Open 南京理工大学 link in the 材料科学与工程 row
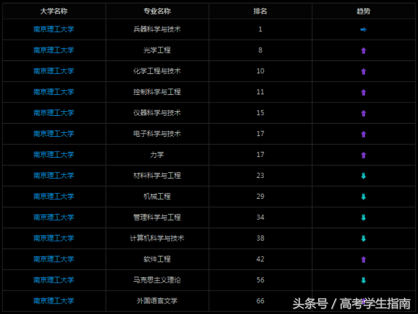This screenshot has height=314, width=418. [x=54, y=175]
